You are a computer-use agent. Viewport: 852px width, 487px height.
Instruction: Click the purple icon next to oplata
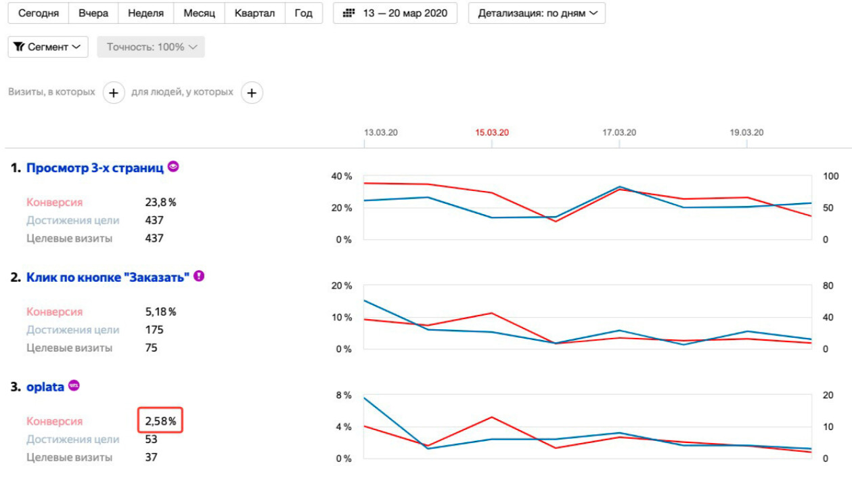(74, 386)
